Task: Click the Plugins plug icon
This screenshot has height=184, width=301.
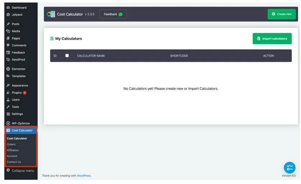Action: pyautogui.click(x=8, y=93)
